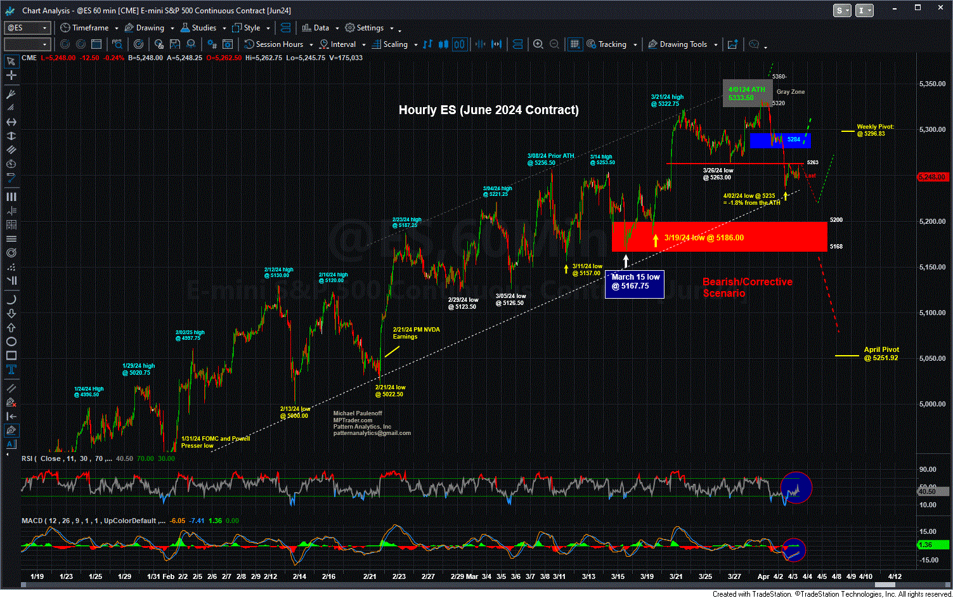The width and height of the screenshot is (953, 598).
Task: Select the horizontal extension arrow tool
Action: pyautogui.click(x=11, y=122)
